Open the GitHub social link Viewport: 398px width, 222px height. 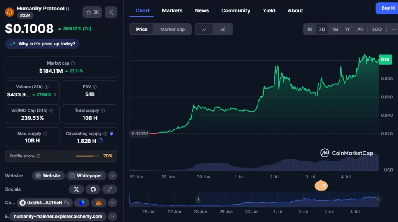click(93, 189)
